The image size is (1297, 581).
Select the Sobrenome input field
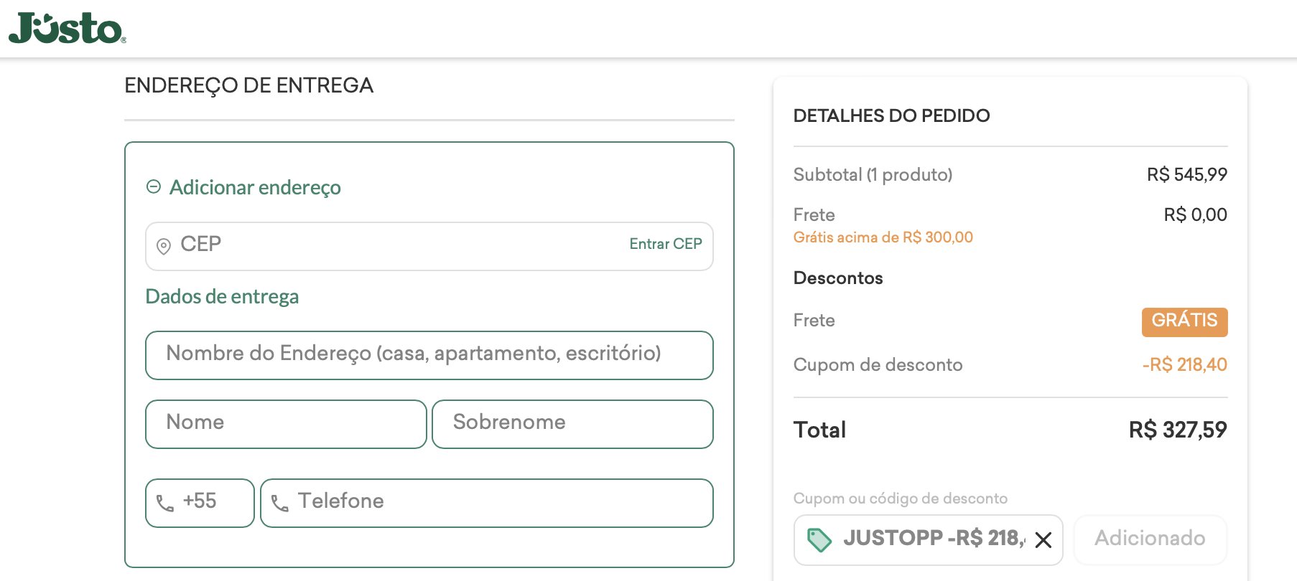[x=572, y=424]
